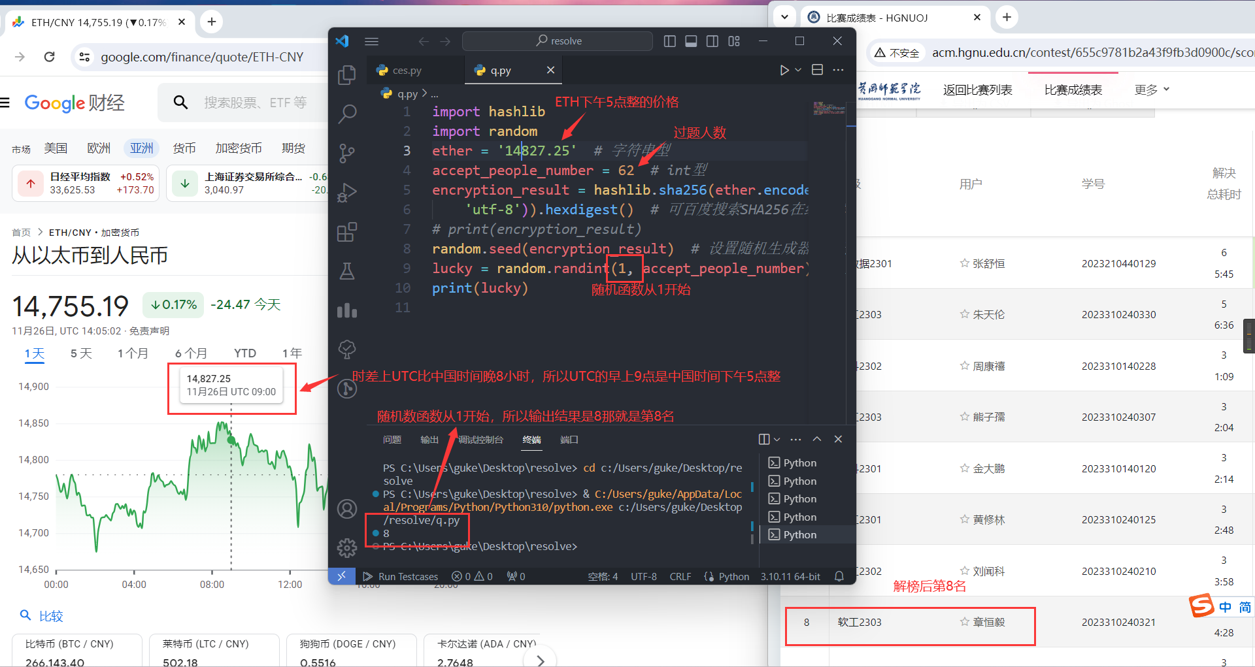Screen dimensions: 1255x667
Task: Star the user 张舒恒
Action: 964,263
